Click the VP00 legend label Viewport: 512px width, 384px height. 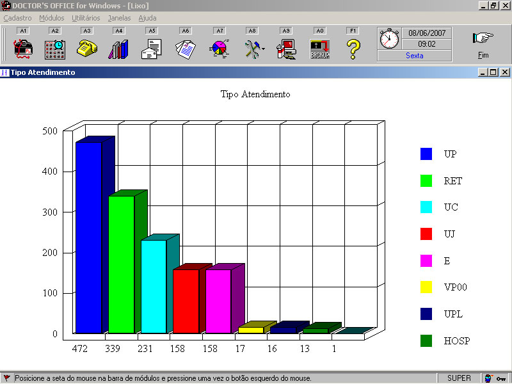[455, 287]
